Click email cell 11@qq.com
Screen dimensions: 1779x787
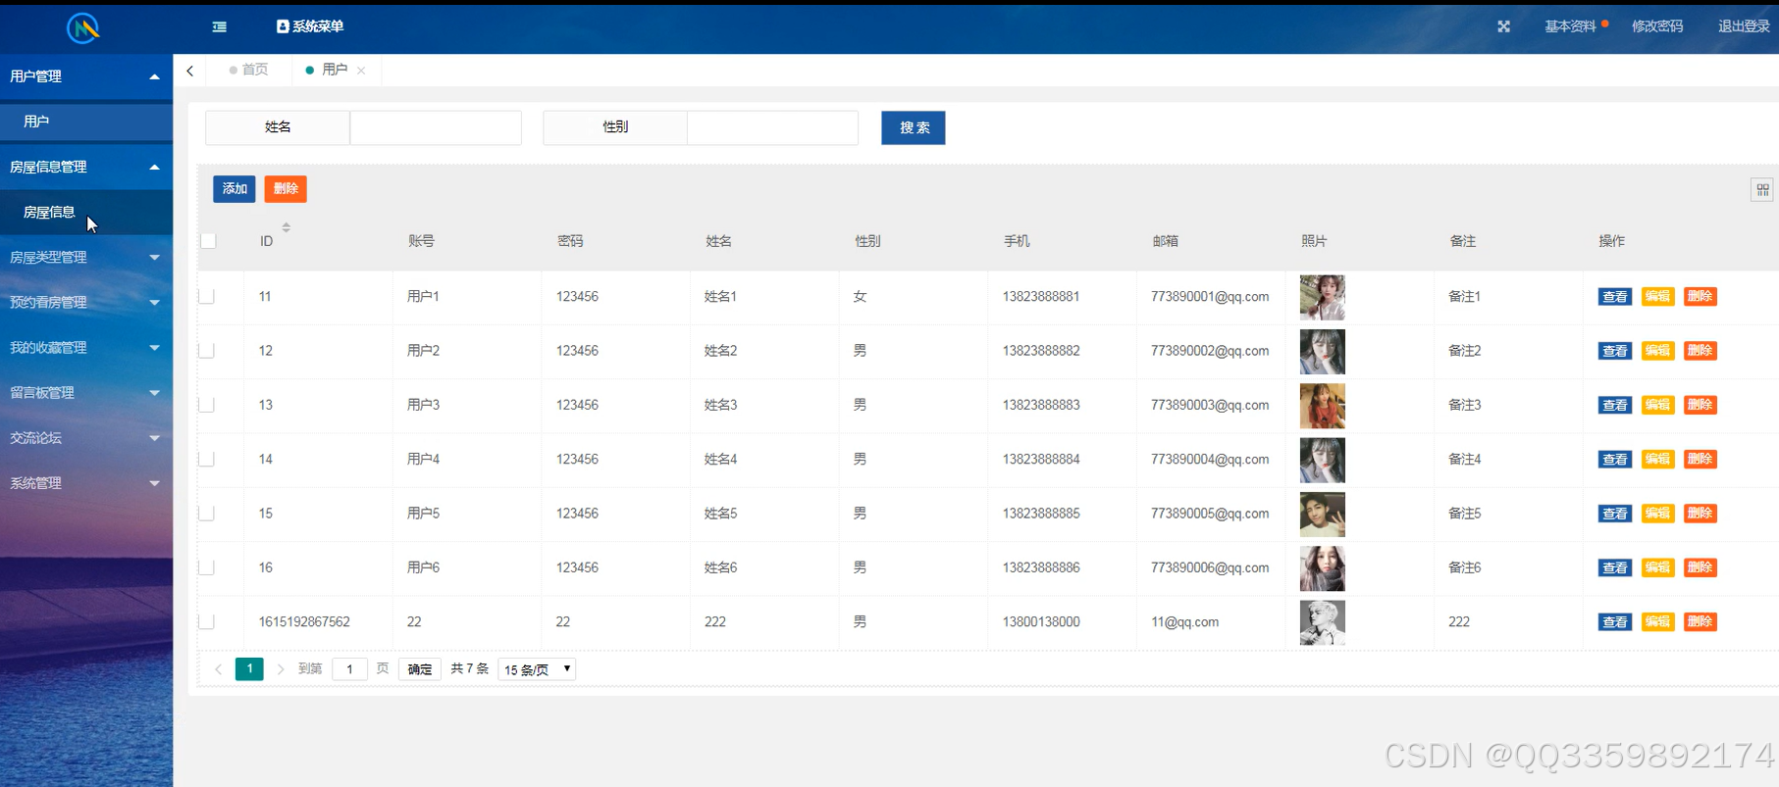[x=1185, y=621]
